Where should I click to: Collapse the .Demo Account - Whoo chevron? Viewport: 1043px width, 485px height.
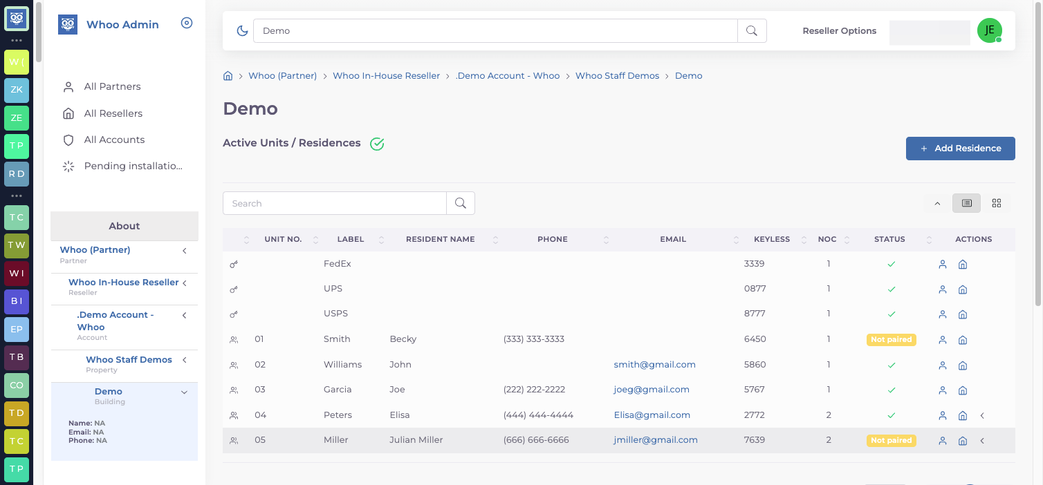(x=185, y=316)
